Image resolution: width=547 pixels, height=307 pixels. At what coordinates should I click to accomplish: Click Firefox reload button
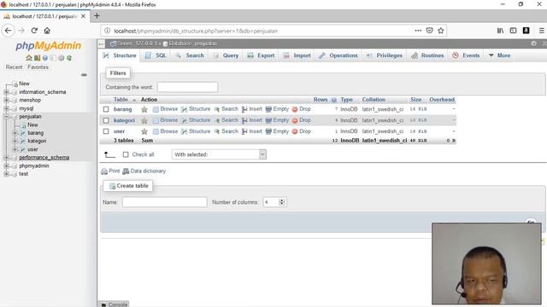coord(34,31)
